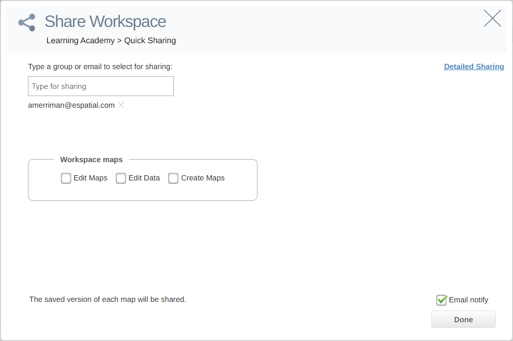
Task: Click the Type a group or email prompt
Action: [100, 67]
